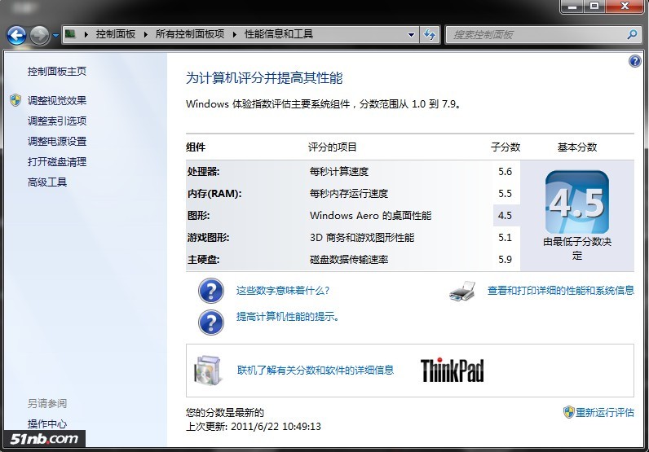Refresh the page with the refresh icon
The height and width of the screenshot is (452, 649).
(x=430, y=35)
